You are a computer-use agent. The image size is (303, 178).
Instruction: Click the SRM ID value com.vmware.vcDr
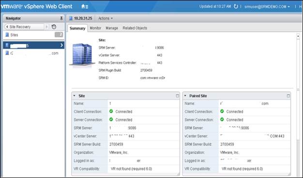[152, 78]
